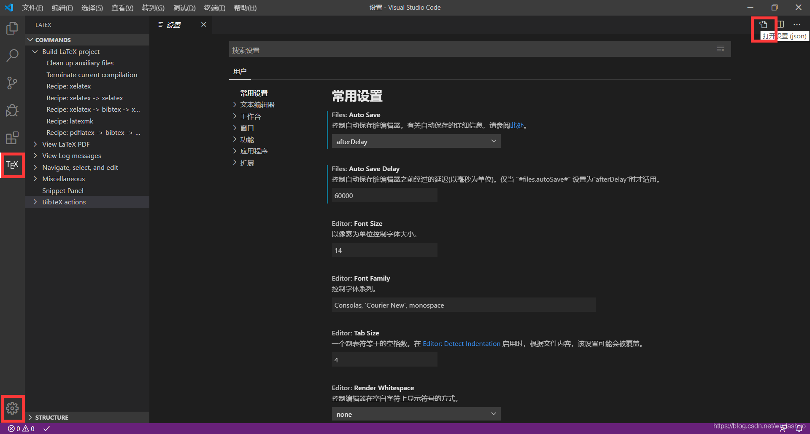The height and width of the screenshot is (434, 810).
Task: Click the Tab Size 4 field
Action: (384, 360)
